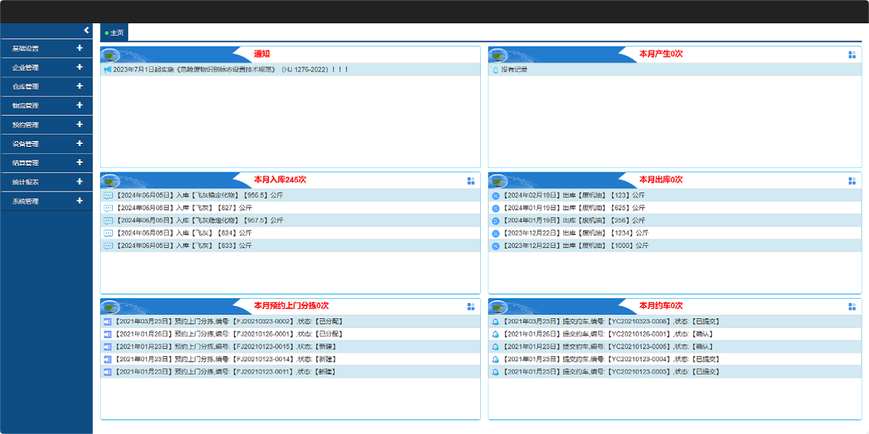
Task: Expand the 统计报表 section
Action: tap(80, 182)
